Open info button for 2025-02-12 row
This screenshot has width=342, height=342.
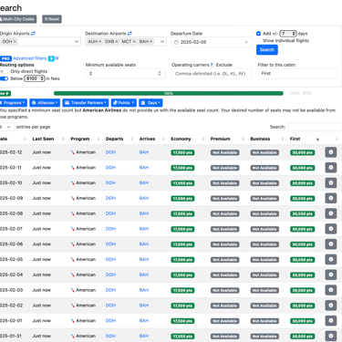pos(331,152)
